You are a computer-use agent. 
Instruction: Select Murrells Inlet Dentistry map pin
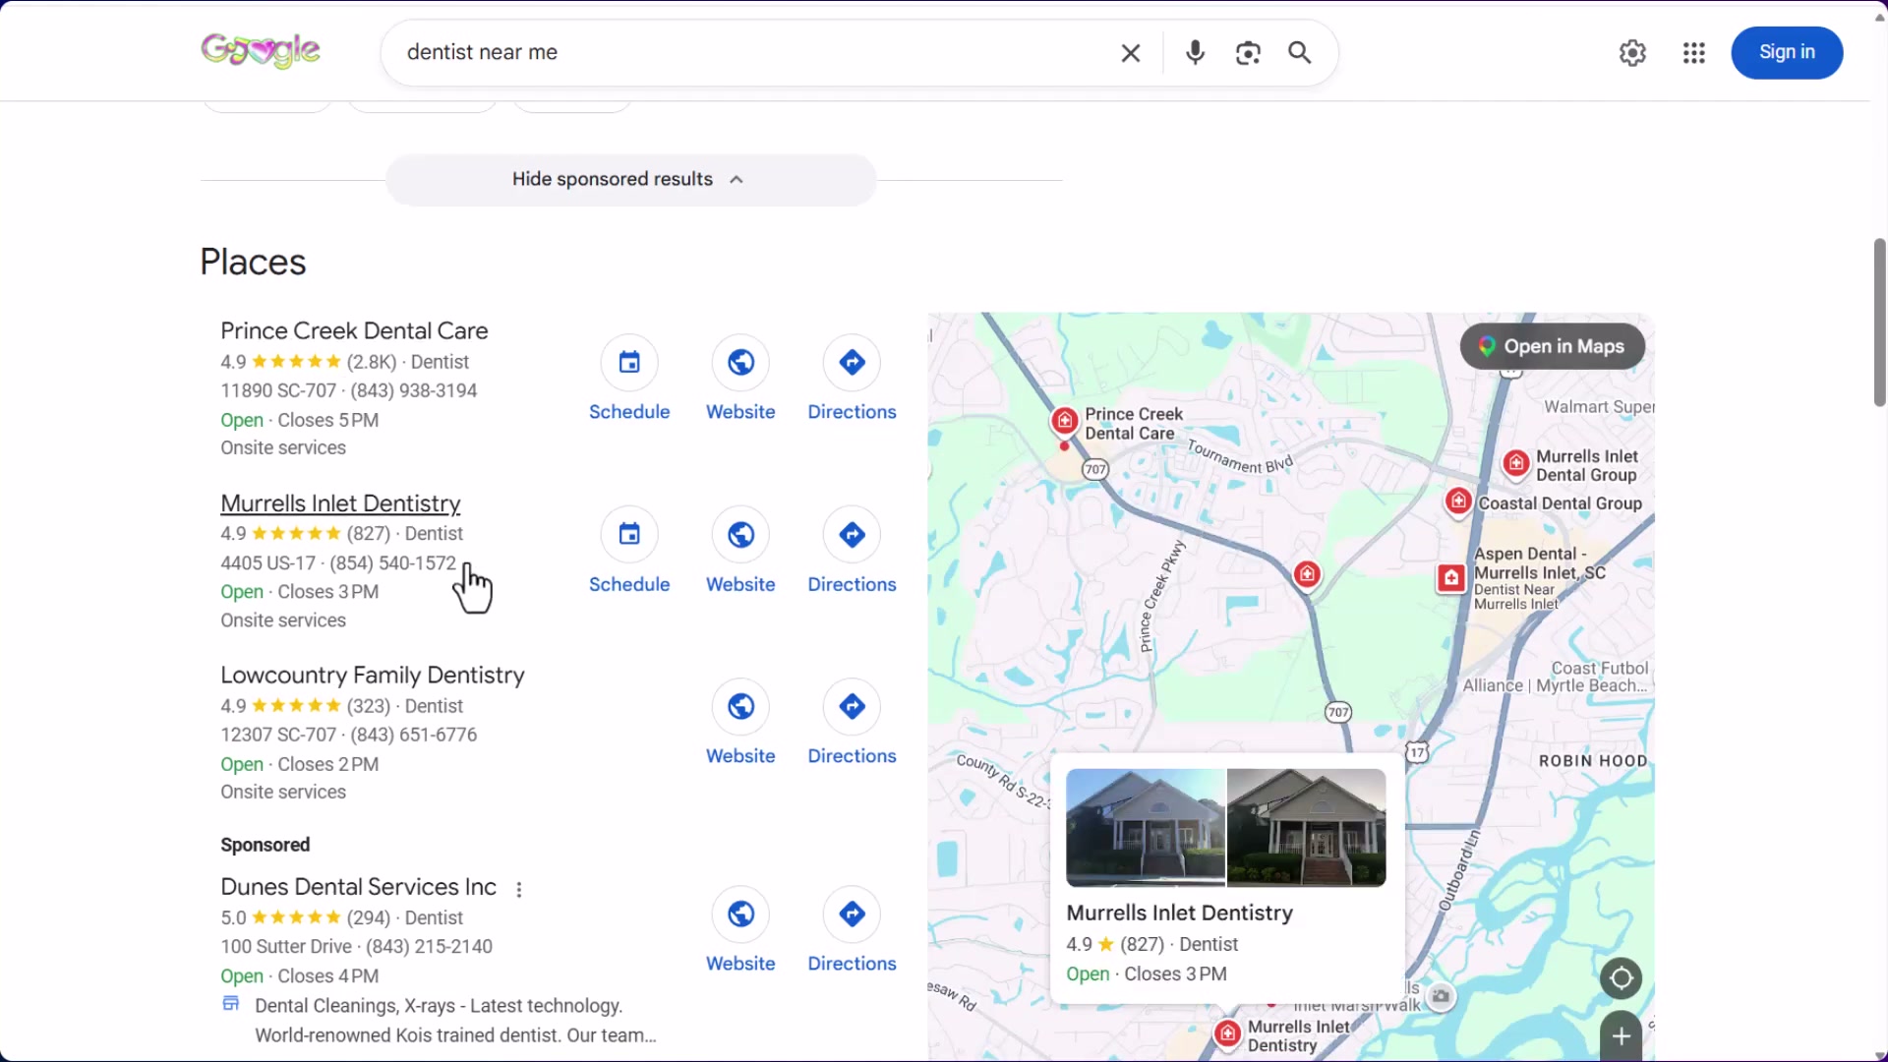pyautogui.click(x=1227, y=1033)
